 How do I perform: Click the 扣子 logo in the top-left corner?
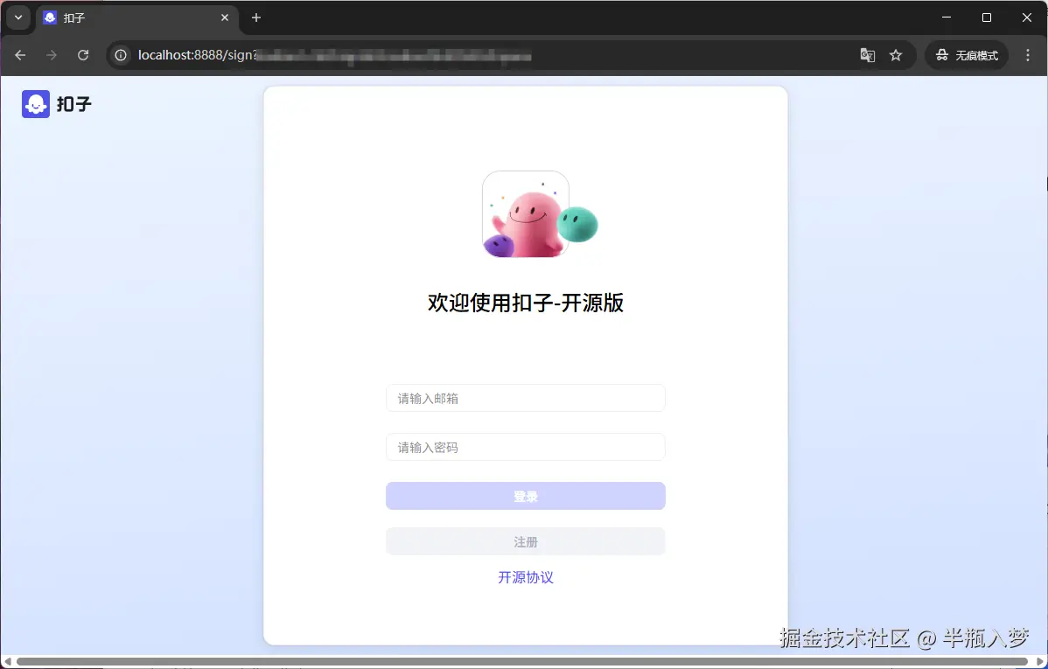pyautogui.click(x=54, y=104)
